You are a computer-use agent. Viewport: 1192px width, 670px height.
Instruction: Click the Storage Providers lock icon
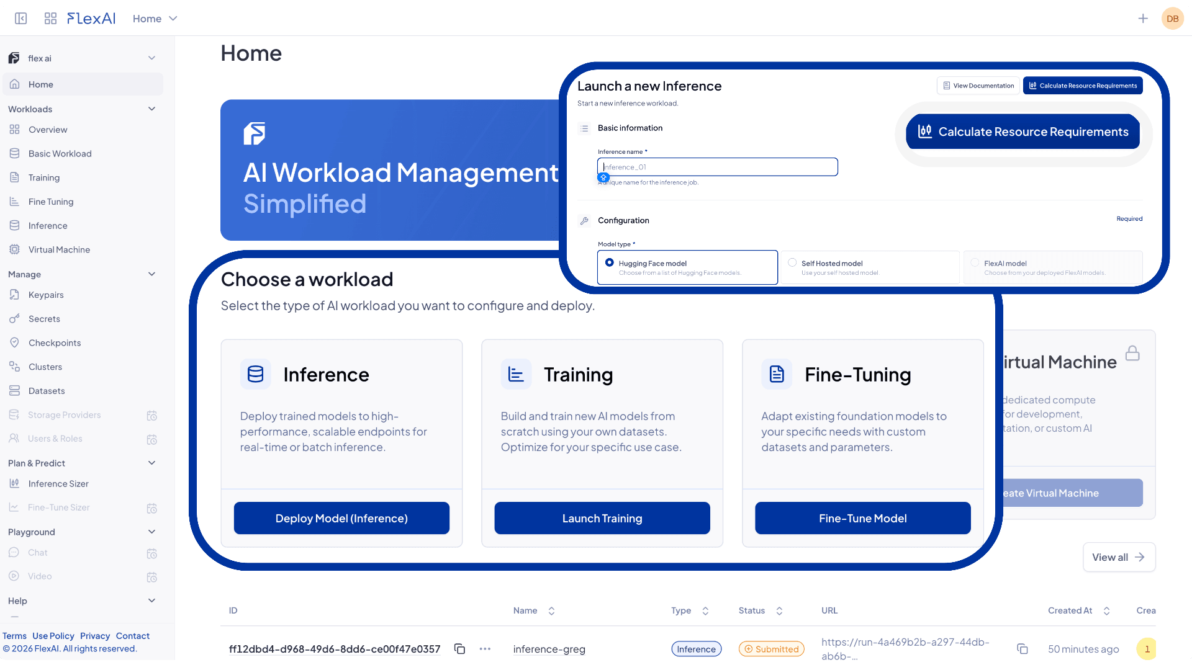[x=151, y=416]
